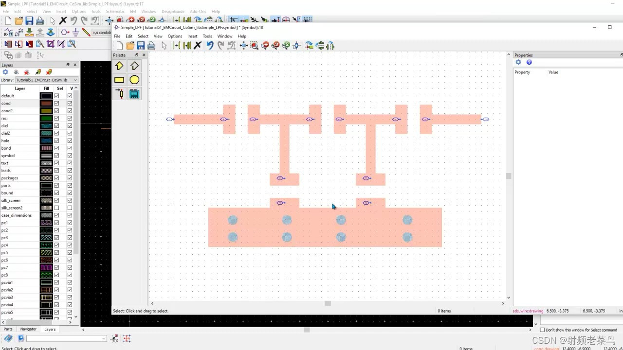Click cond layer brown fill swatch
Image resolution: width=623 pixels, height=350 pixels.
click(x=46, y=104)
